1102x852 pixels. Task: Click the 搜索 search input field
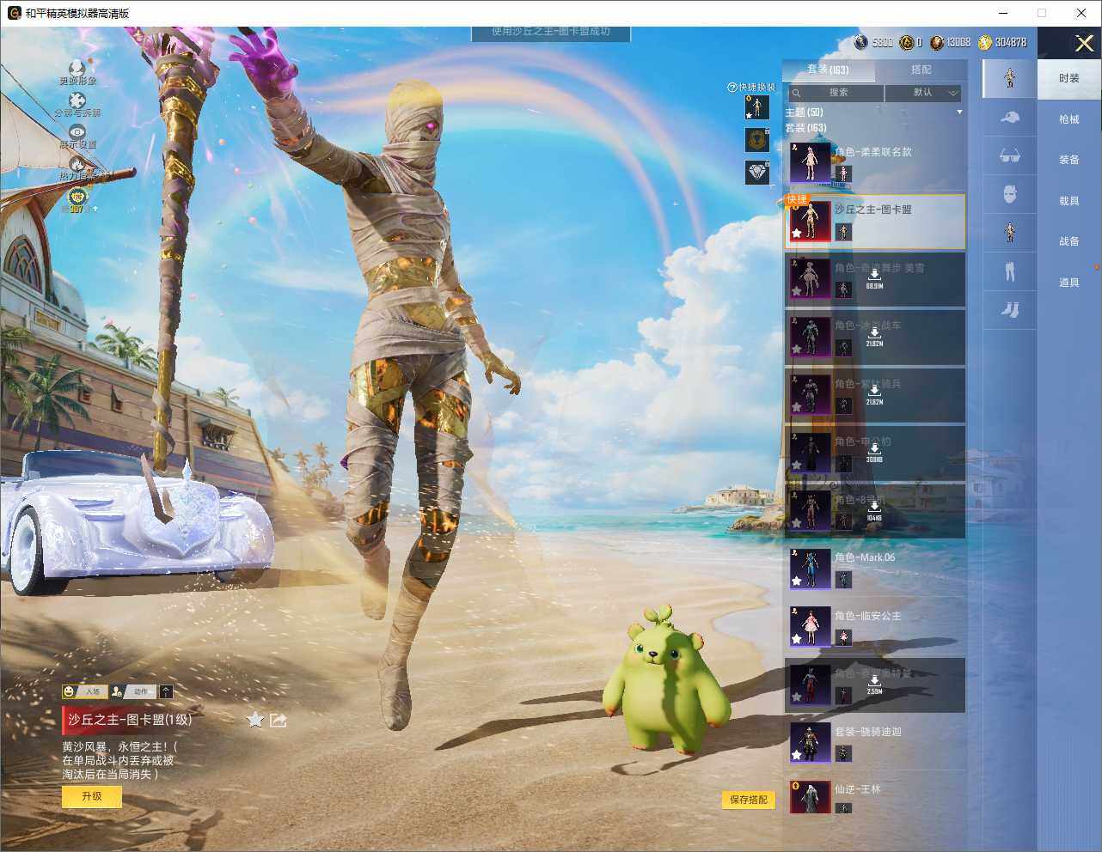836,93
